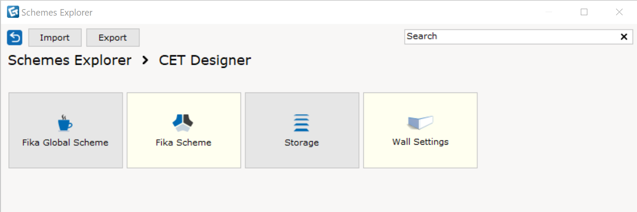Select the Fika Scheme tile text

183,142
